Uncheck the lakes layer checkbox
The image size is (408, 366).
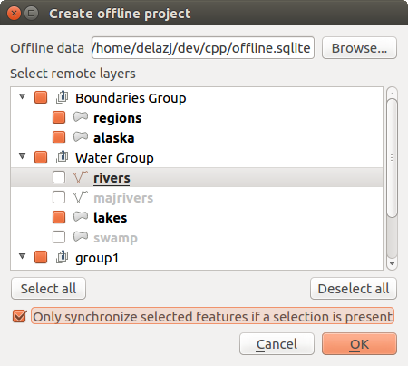[59, 217]
